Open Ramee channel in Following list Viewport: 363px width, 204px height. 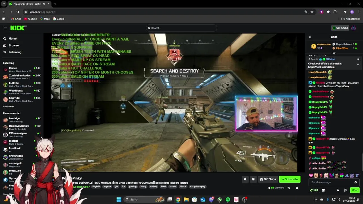pyautogui.click(x=22, y=69)
